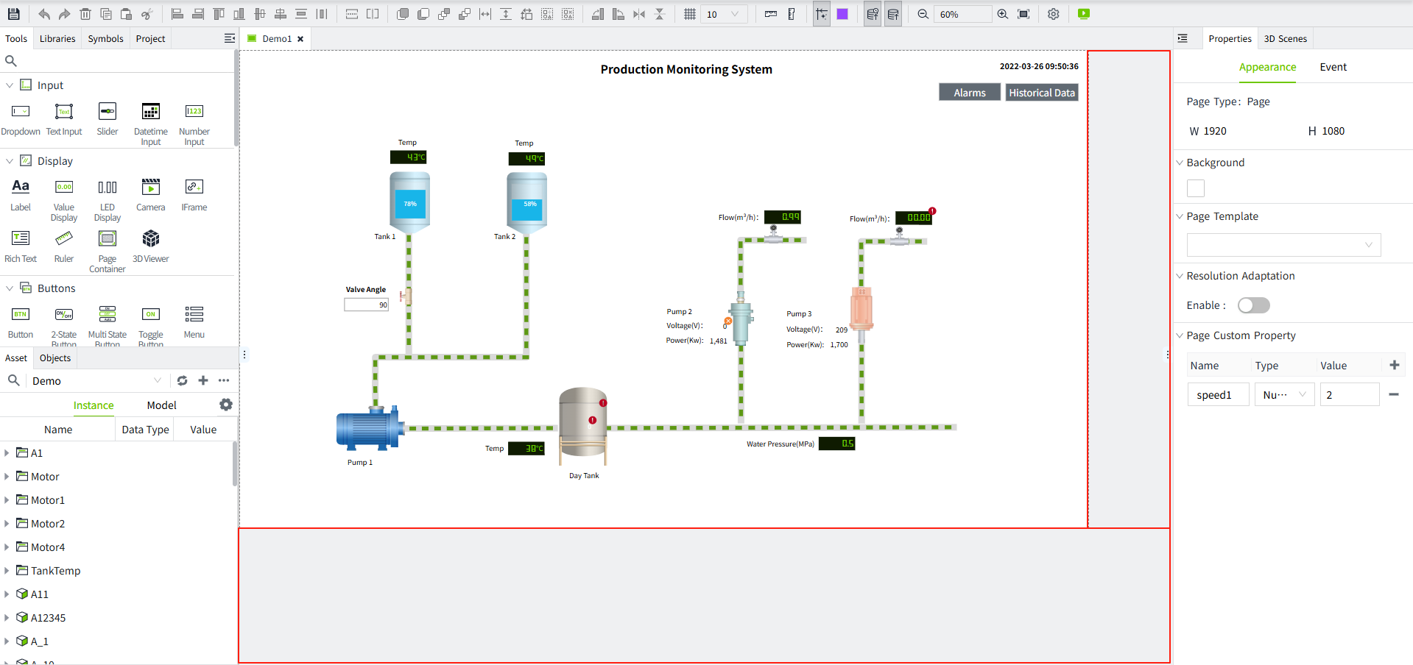Click the zoom out magnifier icon

923,14
